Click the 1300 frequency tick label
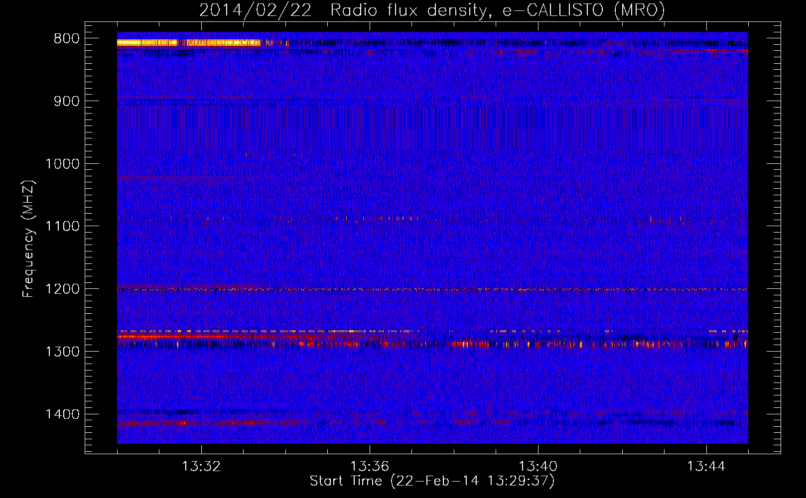Image resolution: width=806 pixels, height=498 pixels. point(62,352)
